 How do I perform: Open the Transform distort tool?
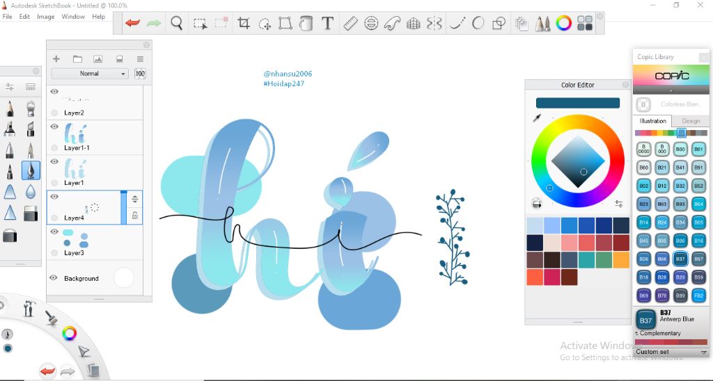click(285, 23)
